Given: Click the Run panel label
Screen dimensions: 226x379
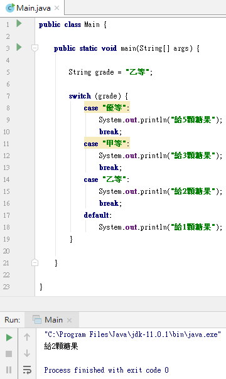Looking at the screenshot, I should point(12,320).
